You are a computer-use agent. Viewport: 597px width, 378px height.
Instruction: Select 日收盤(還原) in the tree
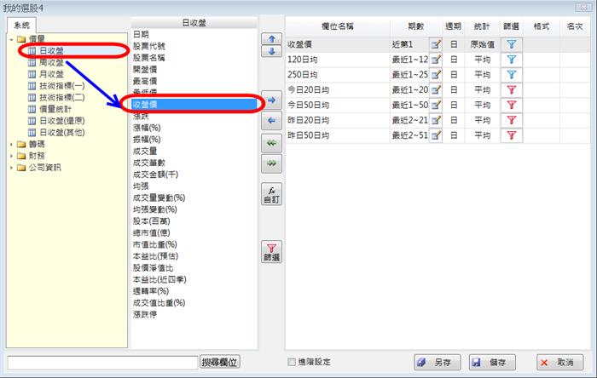(x=62, y=121)
